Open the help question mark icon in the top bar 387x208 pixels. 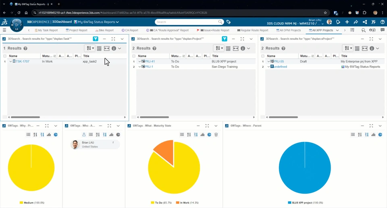(383, 22)
